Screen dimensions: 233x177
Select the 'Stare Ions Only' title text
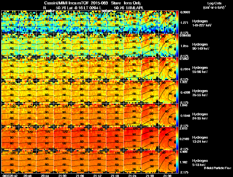126,3
